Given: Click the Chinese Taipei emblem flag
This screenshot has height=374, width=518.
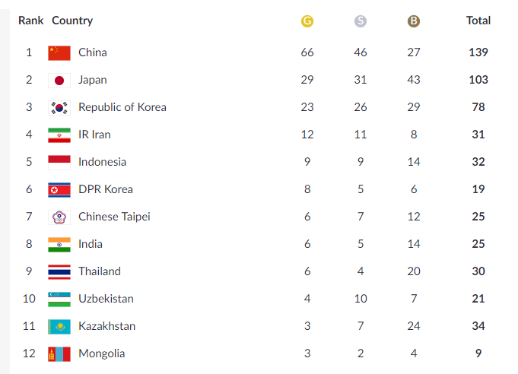Looking at the screenshot, I should pyautogui.click(x=59, y=217).
